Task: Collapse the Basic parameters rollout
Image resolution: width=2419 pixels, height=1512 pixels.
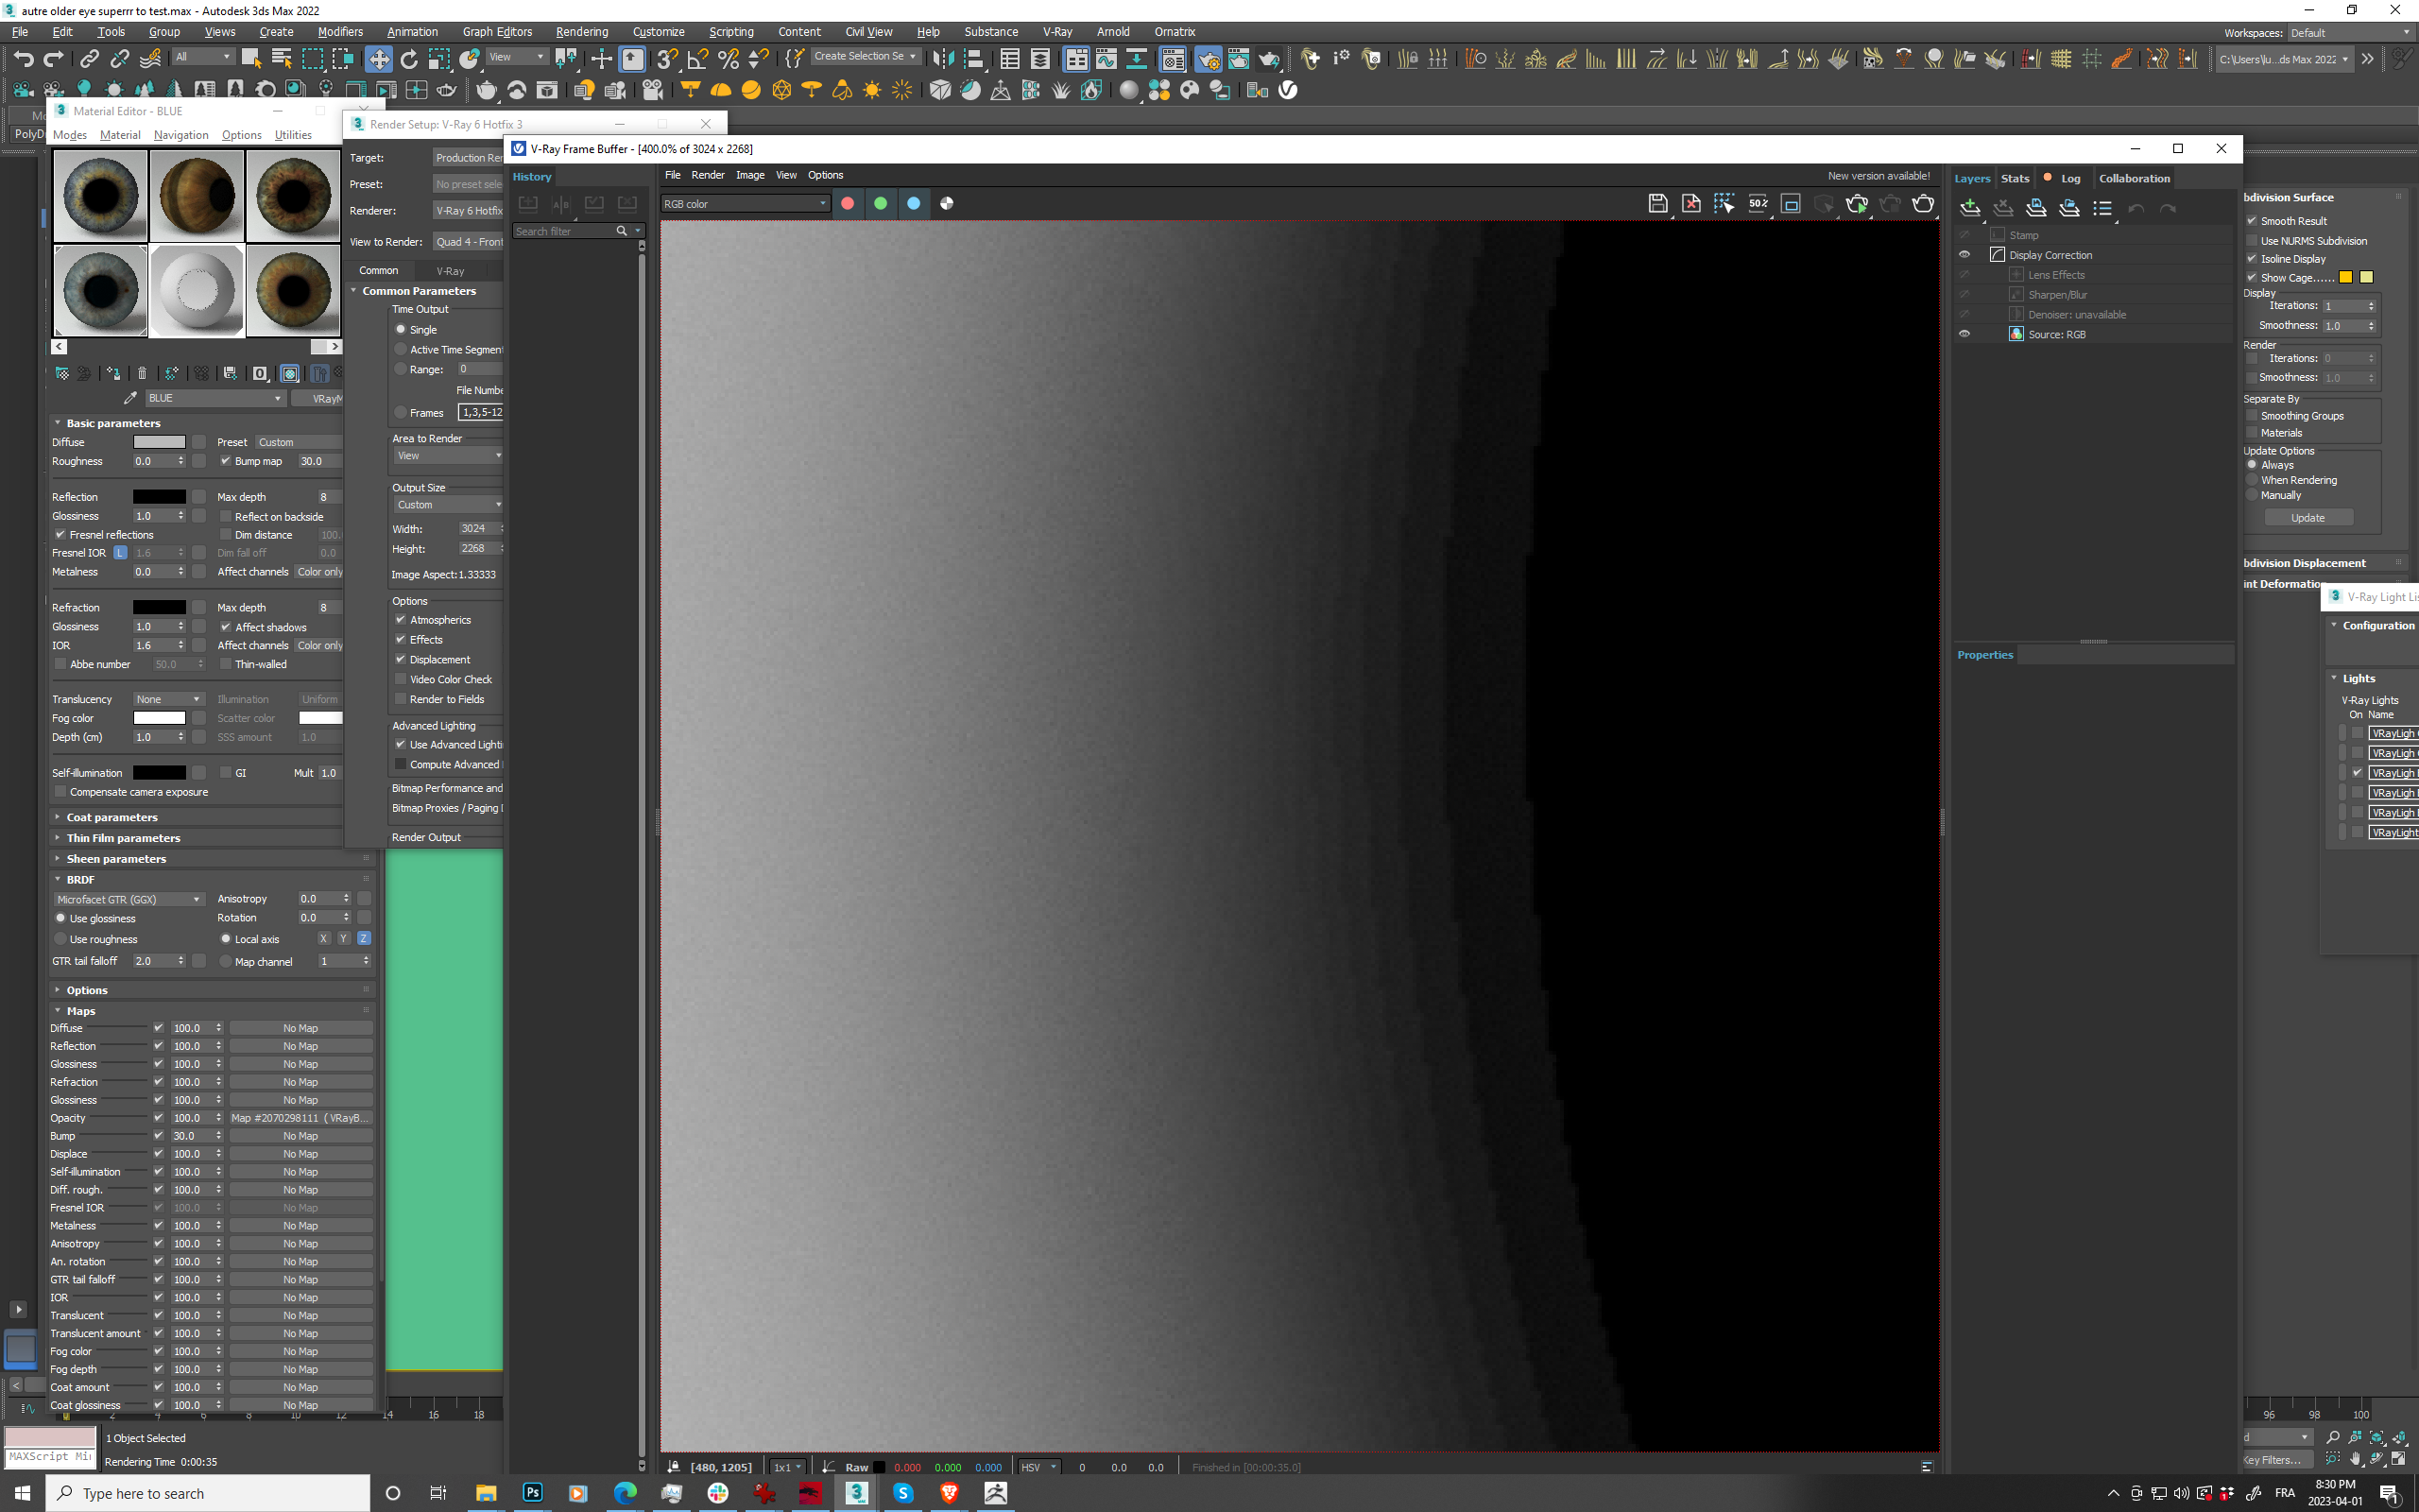Action: [113, 423]
